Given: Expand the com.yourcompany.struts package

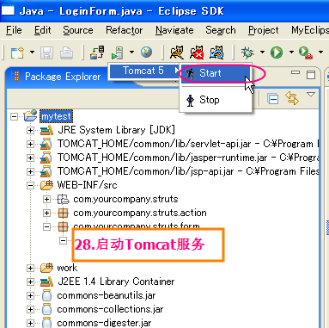Looking at the screenshot, I should 46,199.
